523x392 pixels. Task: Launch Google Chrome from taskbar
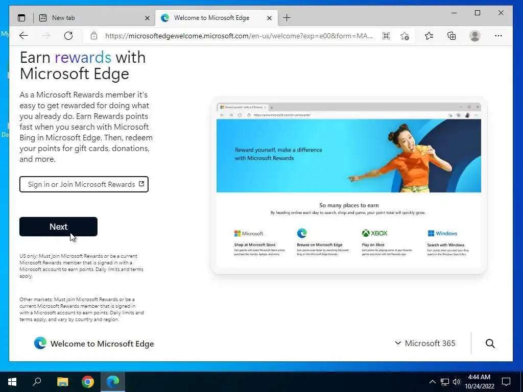click(88, 382)
